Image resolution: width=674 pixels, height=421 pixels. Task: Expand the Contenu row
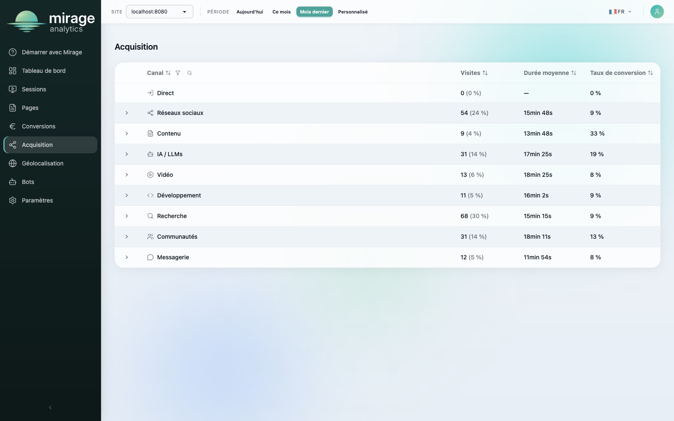(x=126, y=133)
